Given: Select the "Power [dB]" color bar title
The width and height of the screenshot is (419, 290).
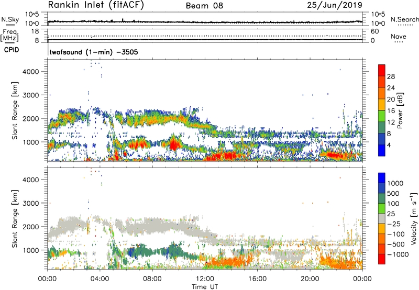Looking at the screenshot, I should tap(400, 110).
